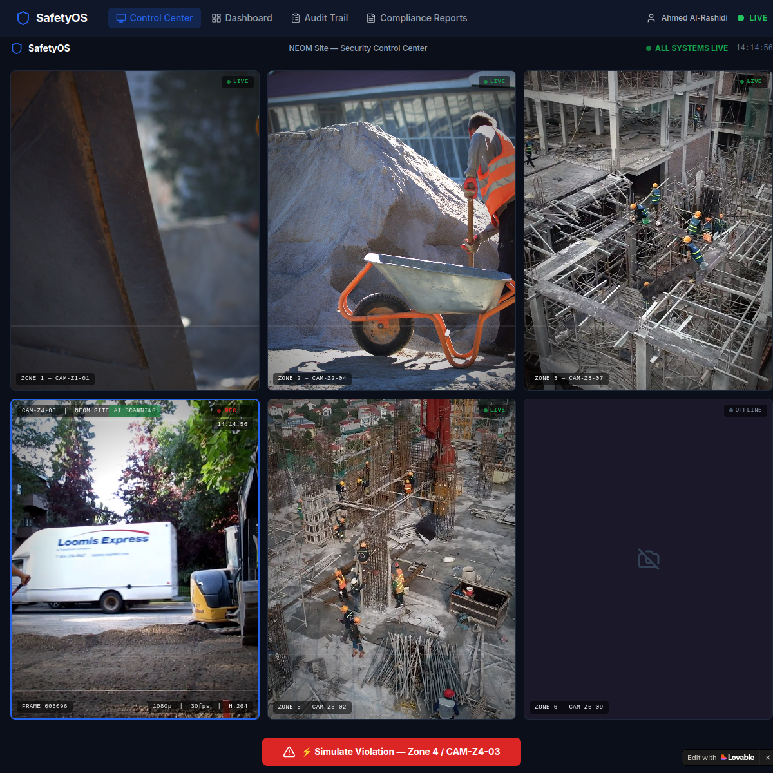
Task: Select the Control Center monitor icon
Action: (120, 18)
